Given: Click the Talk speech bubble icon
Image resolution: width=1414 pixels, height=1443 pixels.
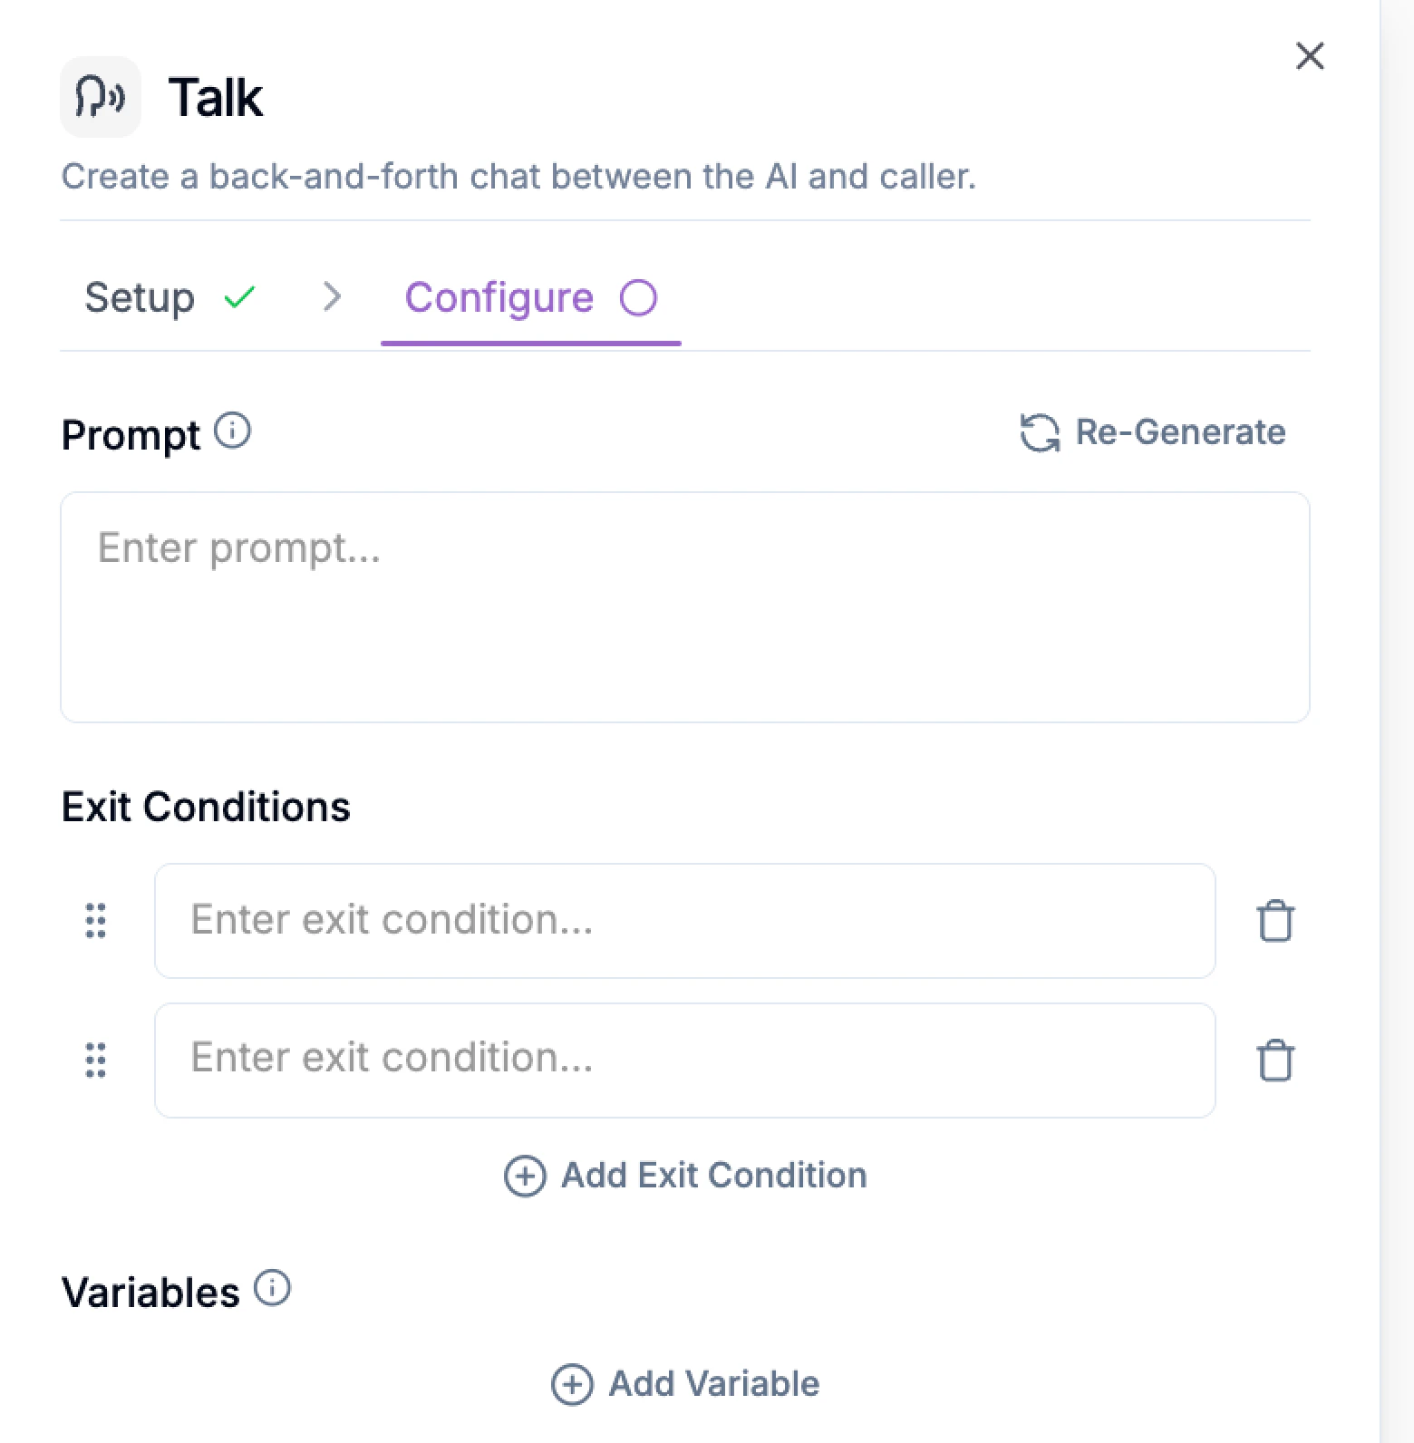Looking at the screenshot, I should pos(100,96).
